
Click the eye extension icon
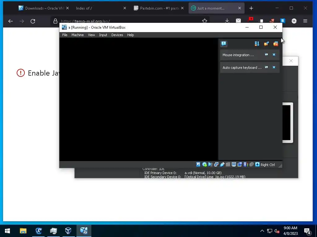pos(294,21)
